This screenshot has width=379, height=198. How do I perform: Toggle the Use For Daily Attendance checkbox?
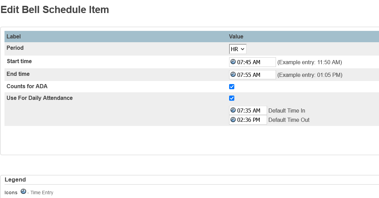[x=232, y=98]
